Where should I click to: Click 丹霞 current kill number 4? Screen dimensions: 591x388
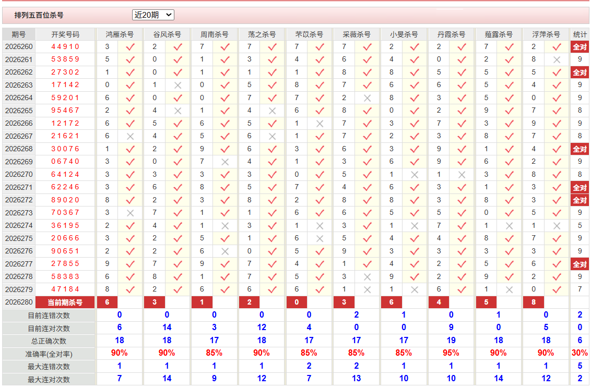pos(439,302)
